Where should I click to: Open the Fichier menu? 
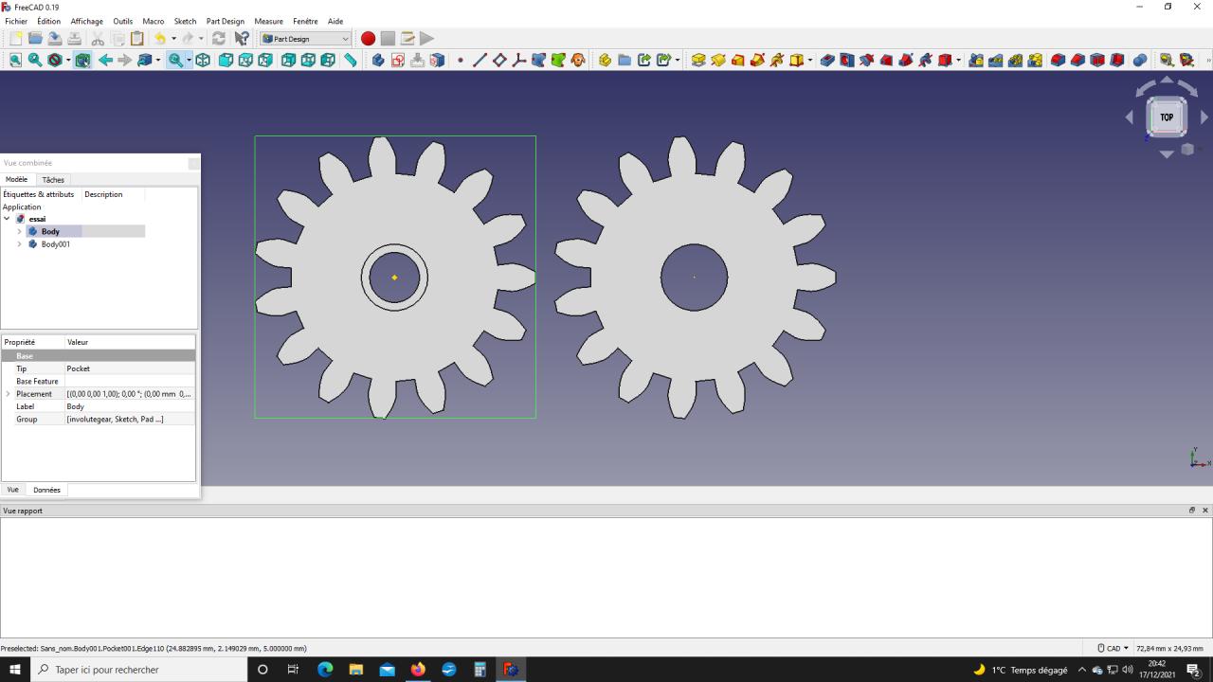coord(16,21)
